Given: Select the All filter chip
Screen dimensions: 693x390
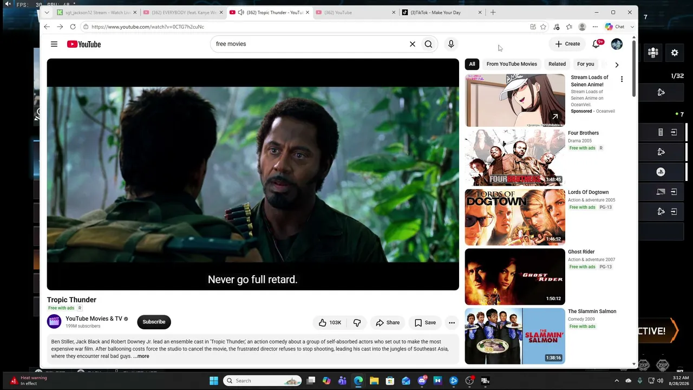Looking at the screenshot, I should click(472, 64).
